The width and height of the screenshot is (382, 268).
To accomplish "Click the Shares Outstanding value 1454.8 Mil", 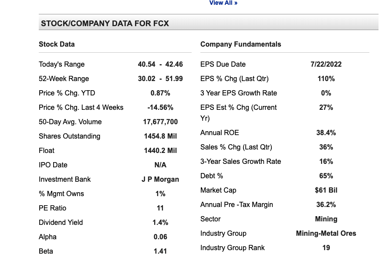I will click(x=160, y=136).
